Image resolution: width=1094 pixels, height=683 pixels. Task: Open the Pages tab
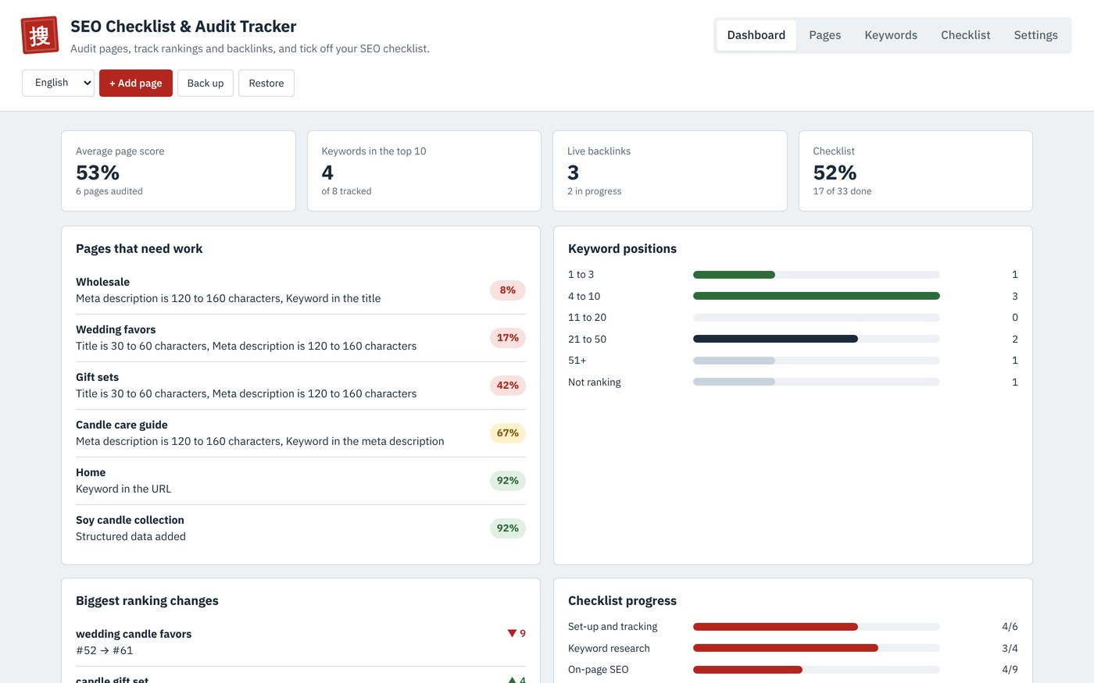(825, 35)
